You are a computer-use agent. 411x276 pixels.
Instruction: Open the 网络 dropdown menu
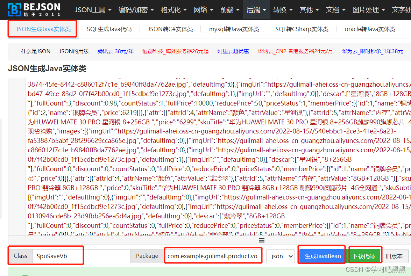204,10
